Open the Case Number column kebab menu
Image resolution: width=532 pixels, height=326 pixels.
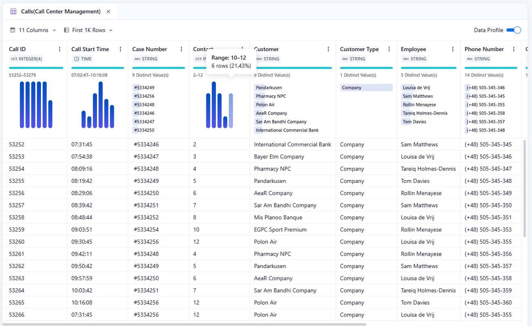pos(181,49)
